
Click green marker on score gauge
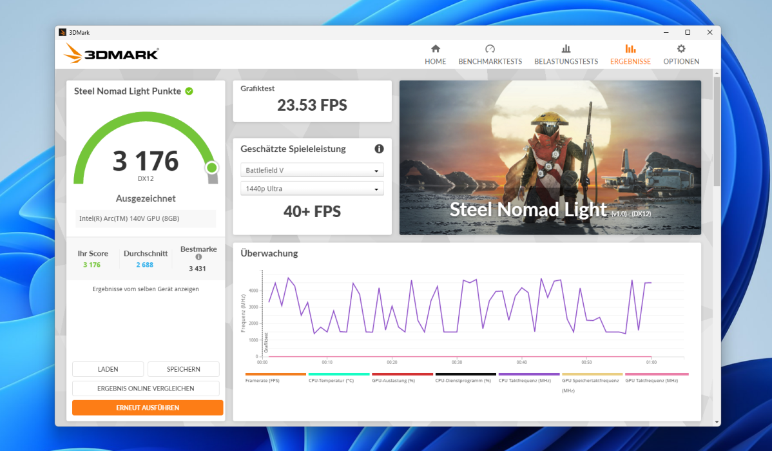click(212, 168)
